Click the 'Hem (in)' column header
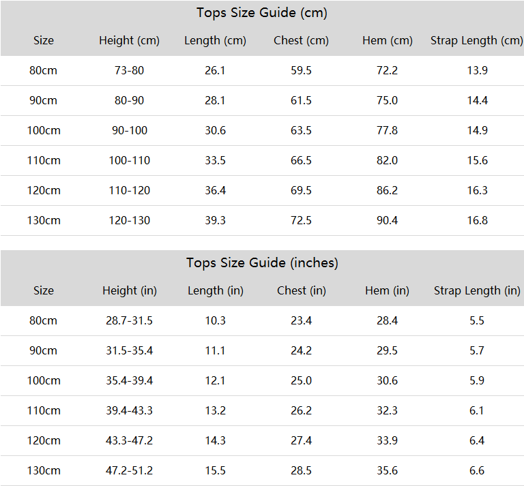The image size is (524, 486). coord(388,291)
